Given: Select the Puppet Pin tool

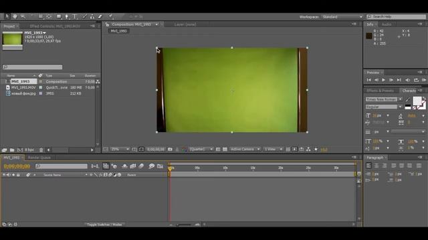Looking at the screenshot, I should pyautogui.click(x=110, y=17).
